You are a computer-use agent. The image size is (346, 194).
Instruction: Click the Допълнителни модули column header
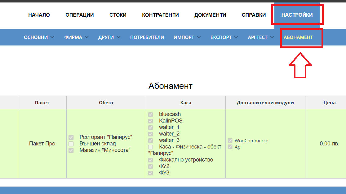click(x=265, y=103)
